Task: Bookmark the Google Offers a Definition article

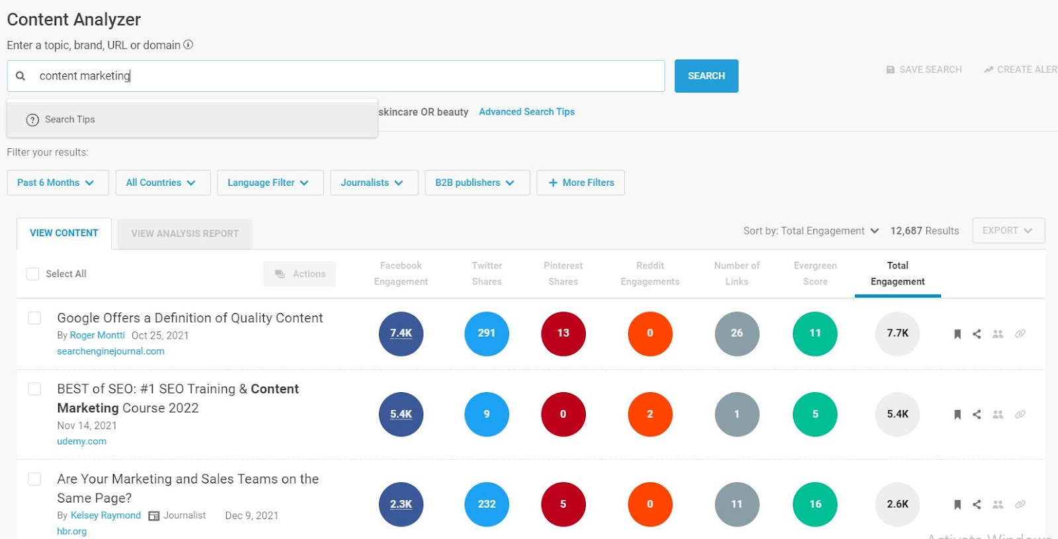Action: 957,334
